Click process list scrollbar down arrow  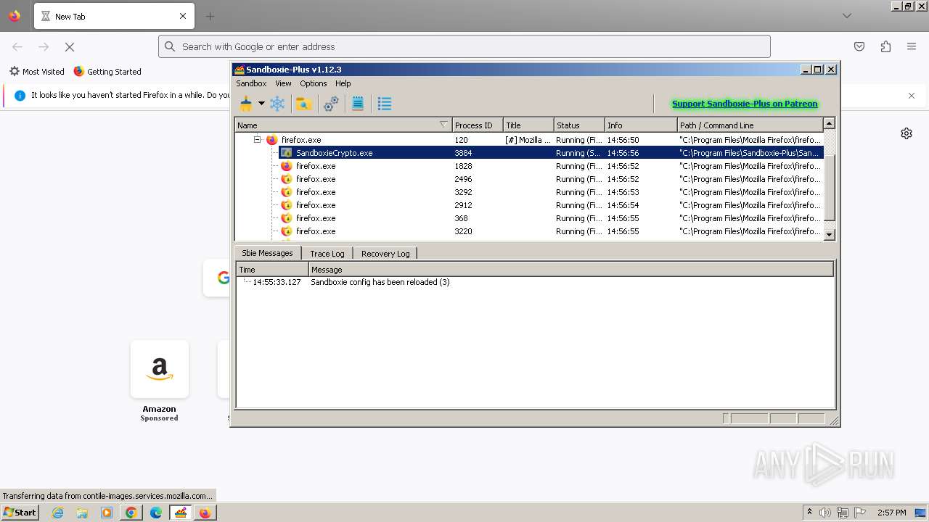830,234
